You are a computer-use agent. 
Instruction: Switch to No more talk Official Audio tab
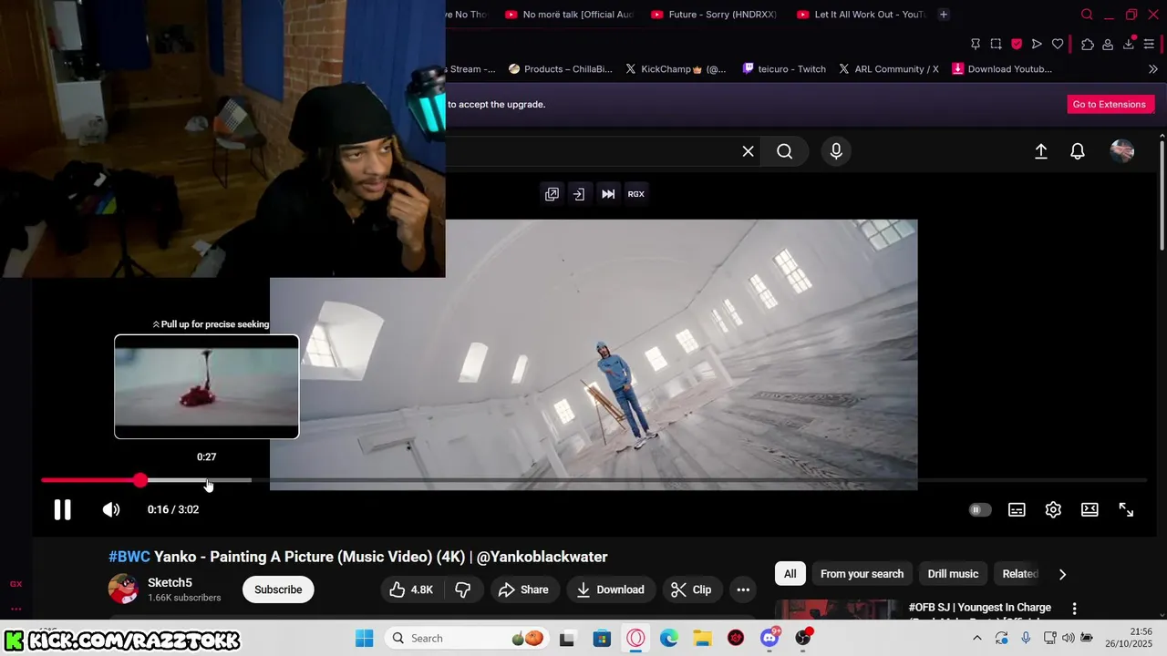click(570, 15)
